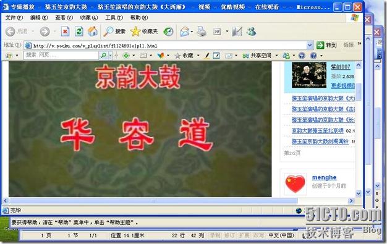Image resolution: width=387 pixels, height=244 pixels.
Task: Click 中文(中国) in Word status bar
Action: 281,235
